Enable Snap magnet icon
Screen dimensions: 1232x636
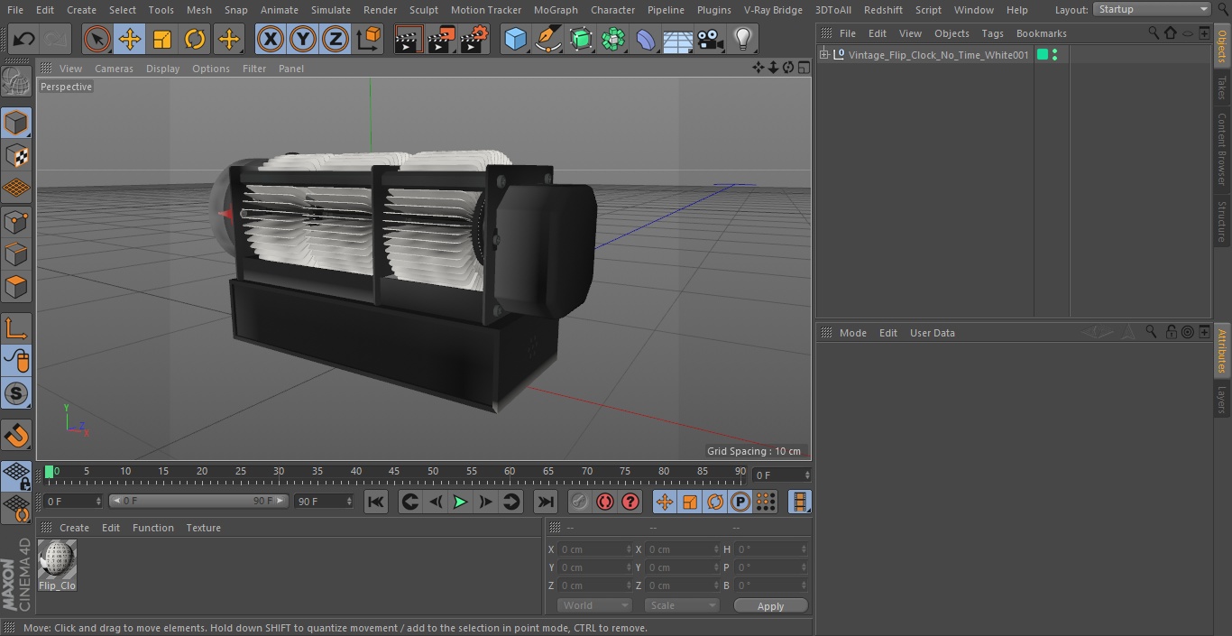tap(16, 436)
